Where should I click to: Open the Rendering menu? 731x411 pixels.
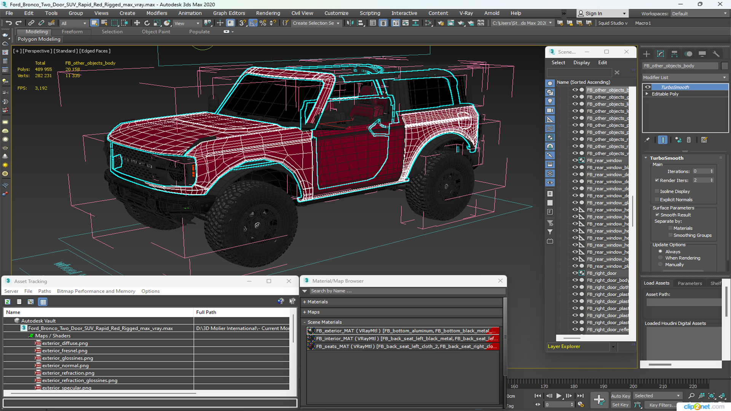pyautogui.click(x=268, y=13)
